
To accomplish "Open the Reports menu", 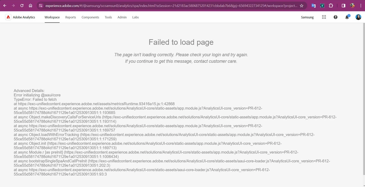I will [x=70, y=17].
